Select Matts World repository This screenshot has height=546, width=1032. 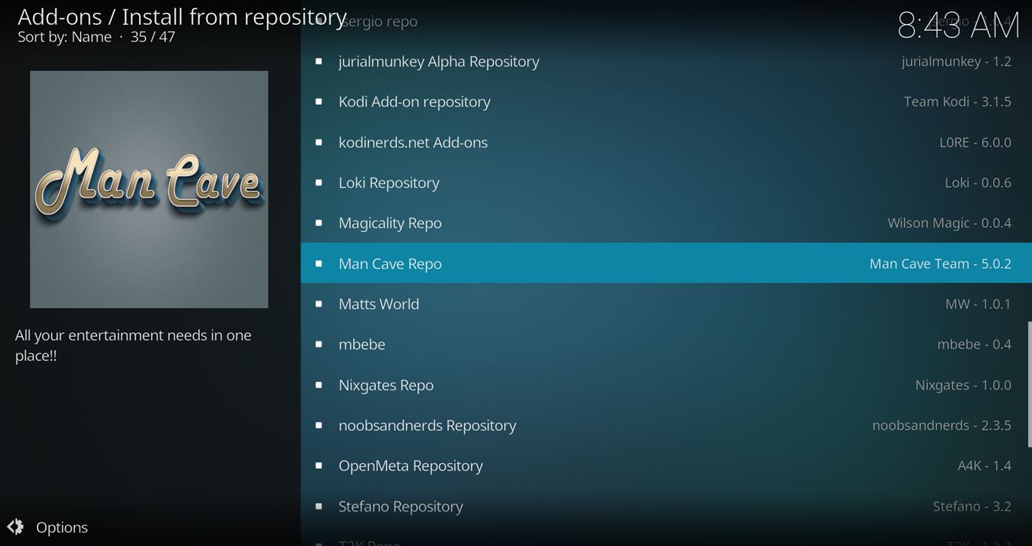[379, 304]
